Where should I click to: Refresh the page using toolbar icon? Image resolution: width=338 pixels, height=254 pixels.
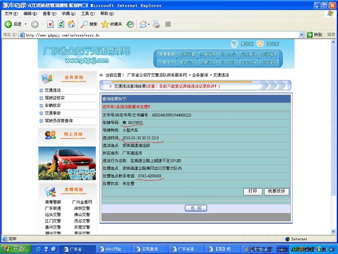(x=61, y=24)
